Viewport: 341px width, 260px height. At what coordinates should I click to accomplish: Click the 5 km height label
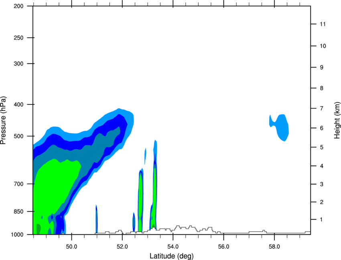(x=322, y=147)
